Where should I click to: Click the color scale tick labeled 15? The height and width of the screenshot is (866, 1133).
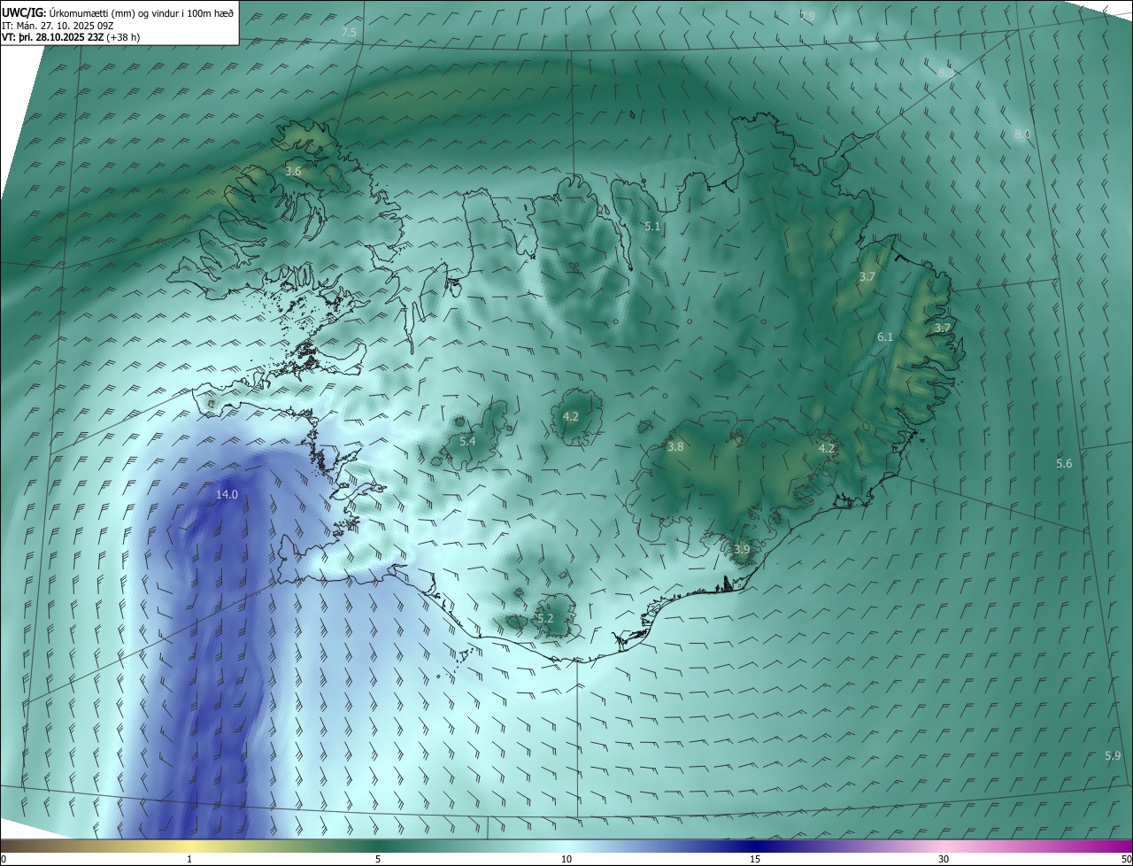pyautogui.click(x=755, y=859)
